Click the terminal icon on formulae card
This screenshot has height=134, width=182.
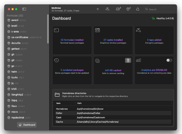pos(56,30)
